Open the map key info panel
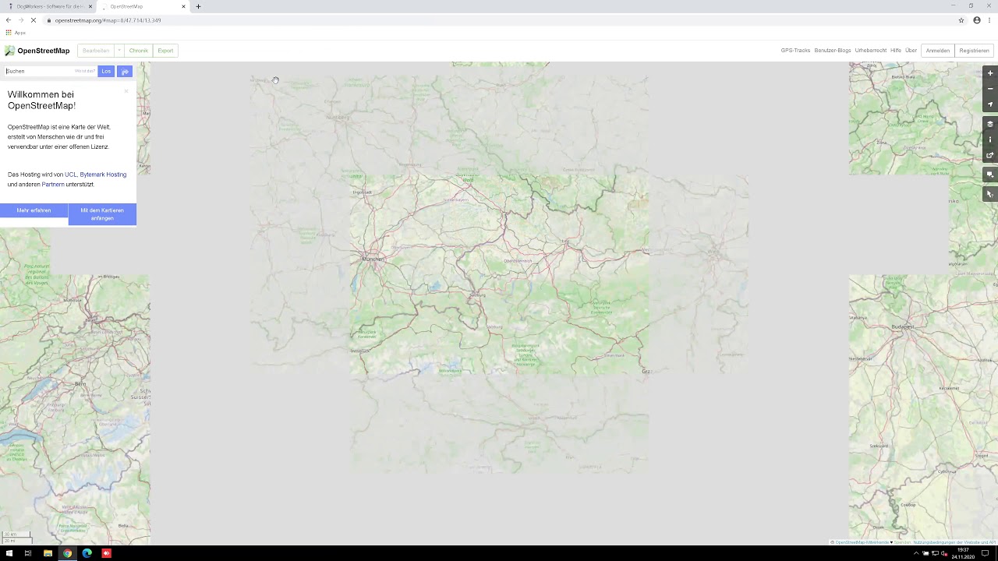Viewport: 998px width, 561px height. coord(990,139)
